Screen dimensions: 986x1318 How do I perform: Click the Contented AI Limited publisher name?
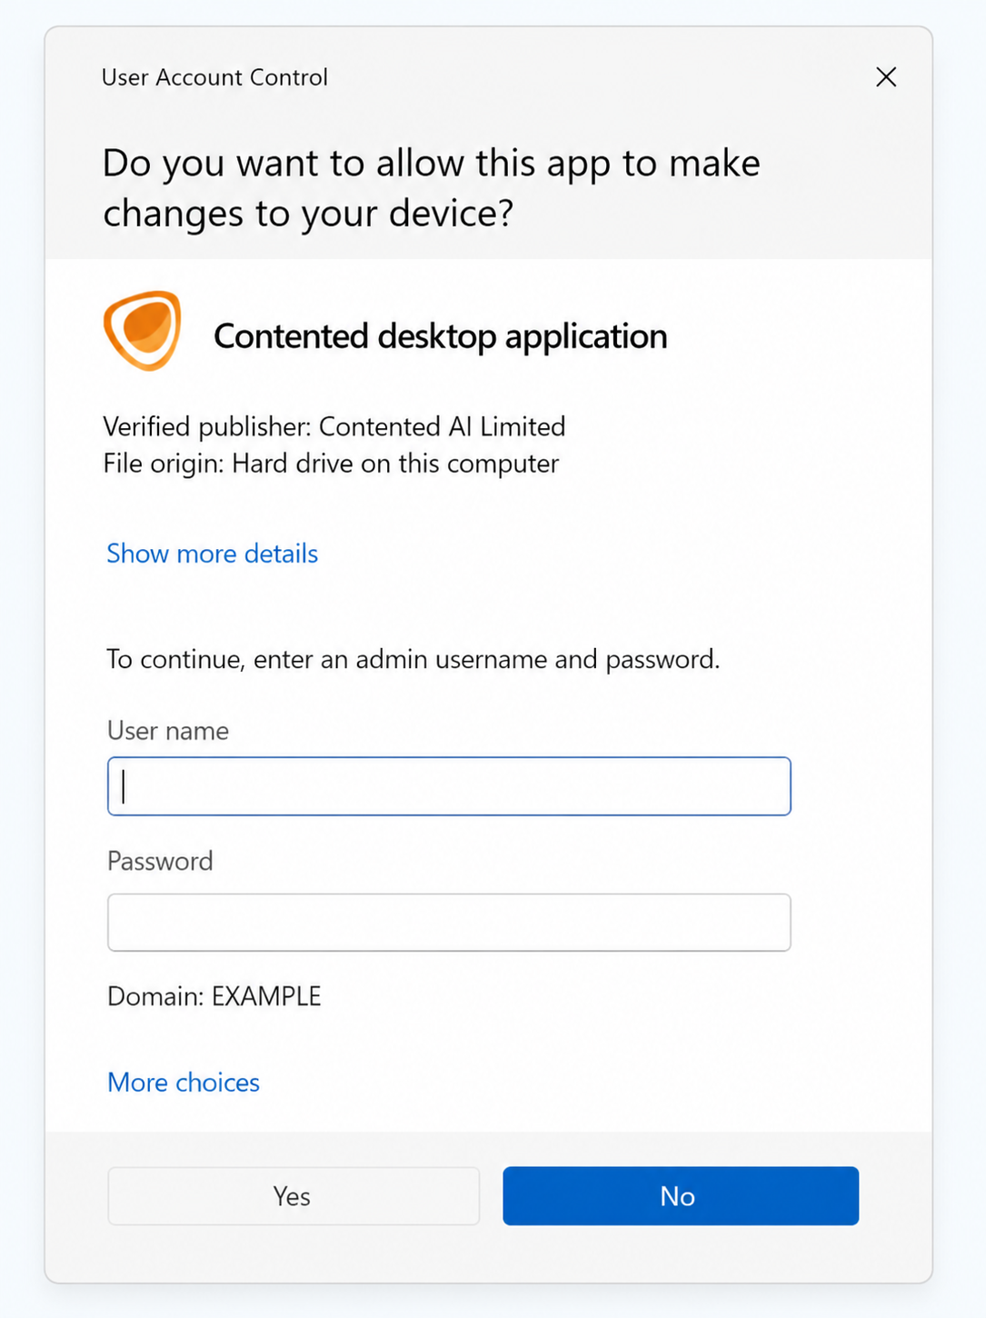[x=443, y=426]
